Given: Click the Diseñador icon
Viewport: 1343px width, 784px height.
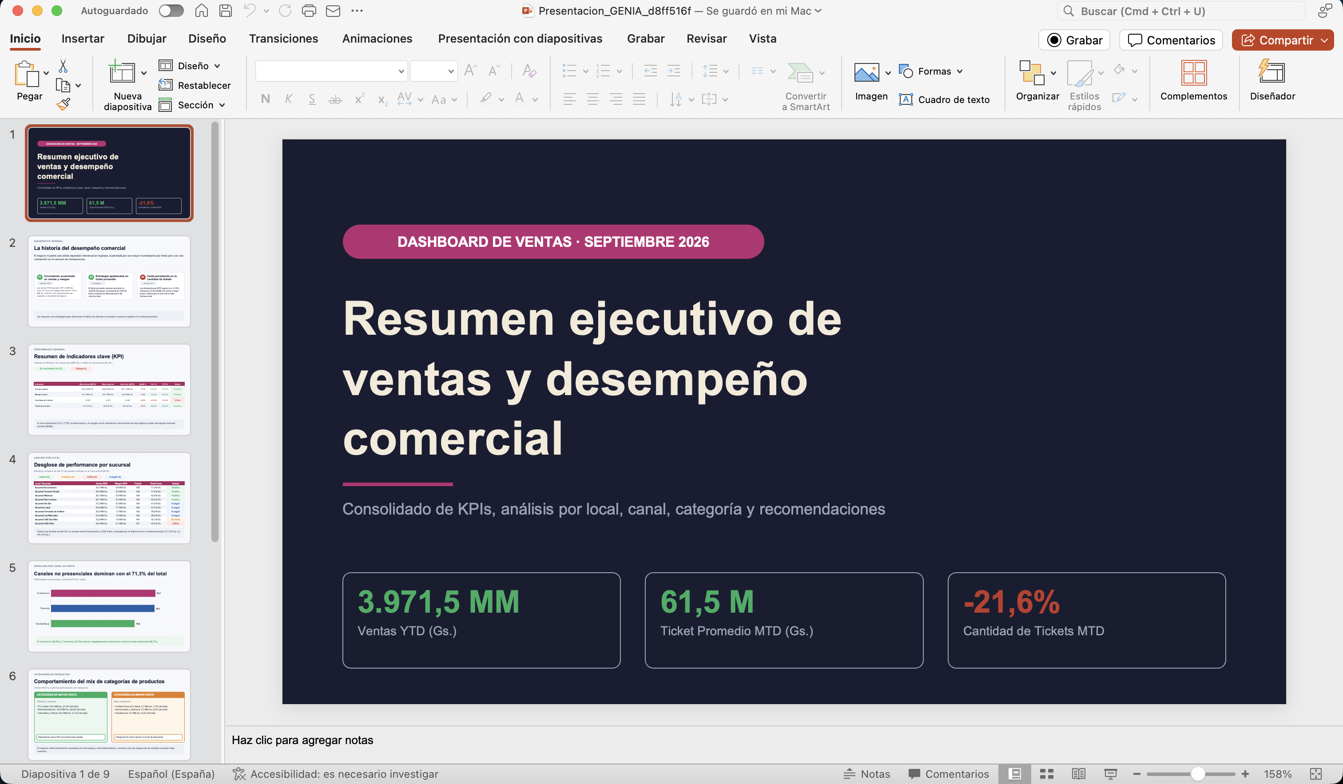Looking at the screenshot, I should (1271, 71).
